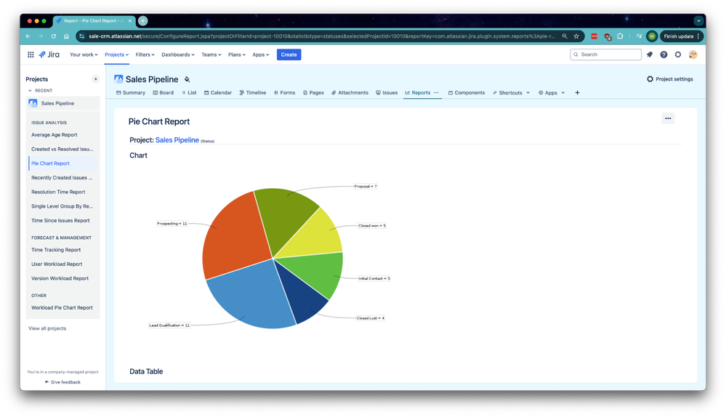Click the Jira Search input field
Viewport: 726px width, 417px height.
(605, 54)
